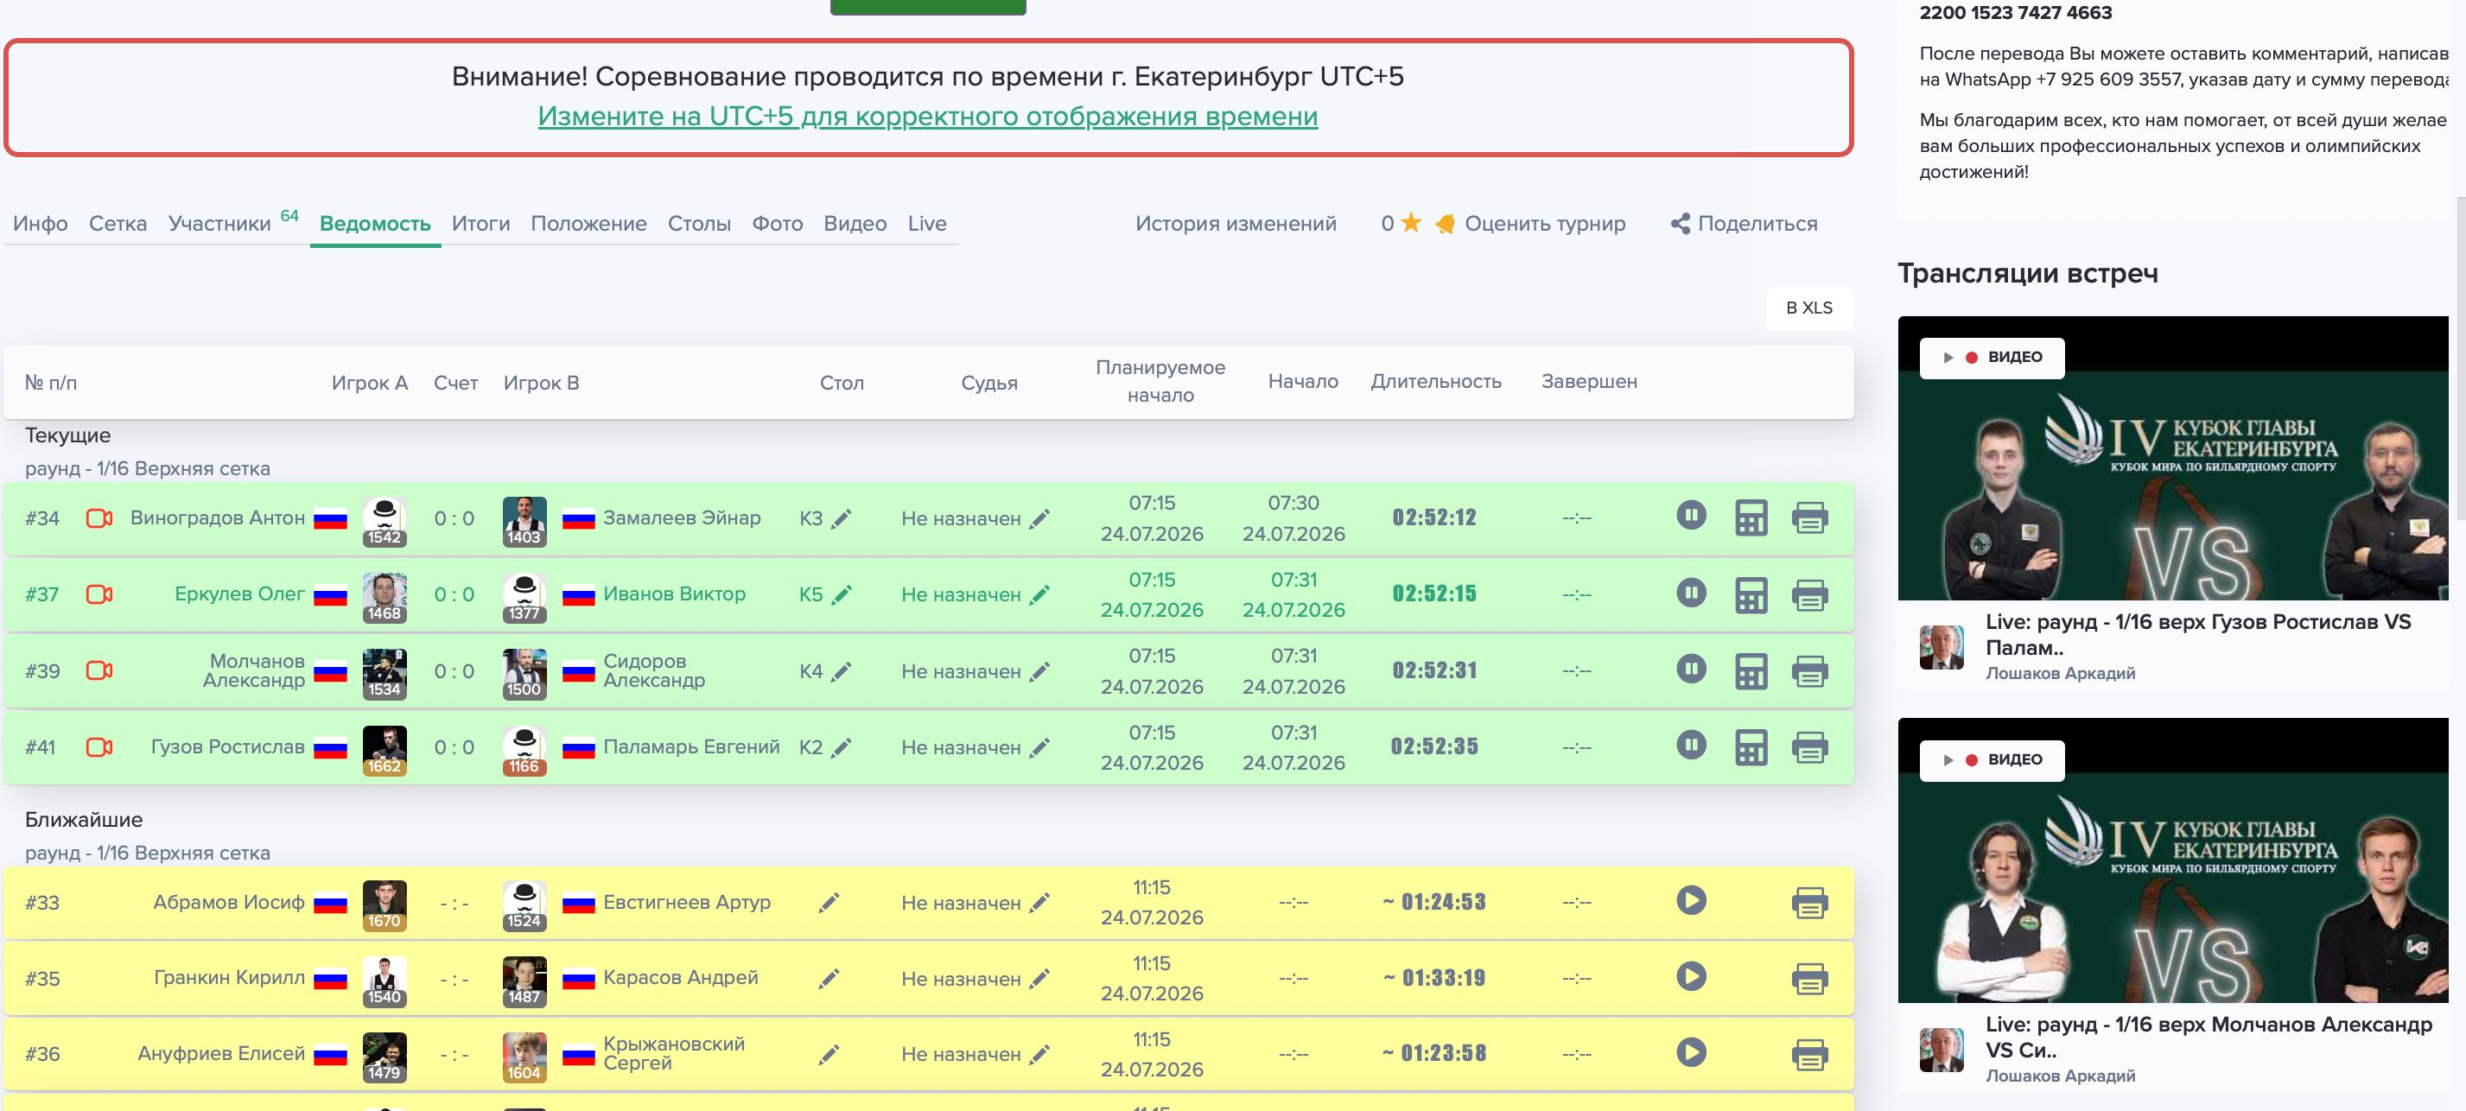Edit the referee for match #33
This screenshot has height=1111, width=2466.
tap(1039, 903)
